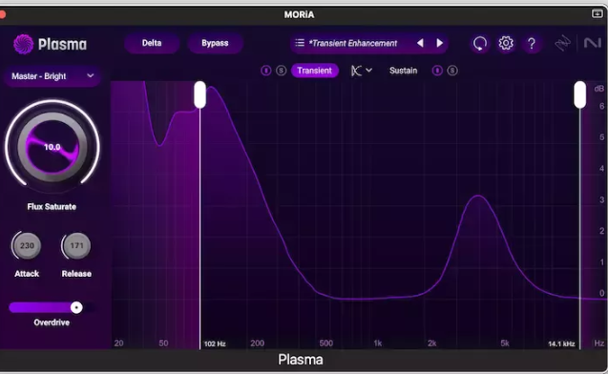This screenshot has width=608, height=374.
Task: Go to the next preset arrow
Action: tap(440, 43)
